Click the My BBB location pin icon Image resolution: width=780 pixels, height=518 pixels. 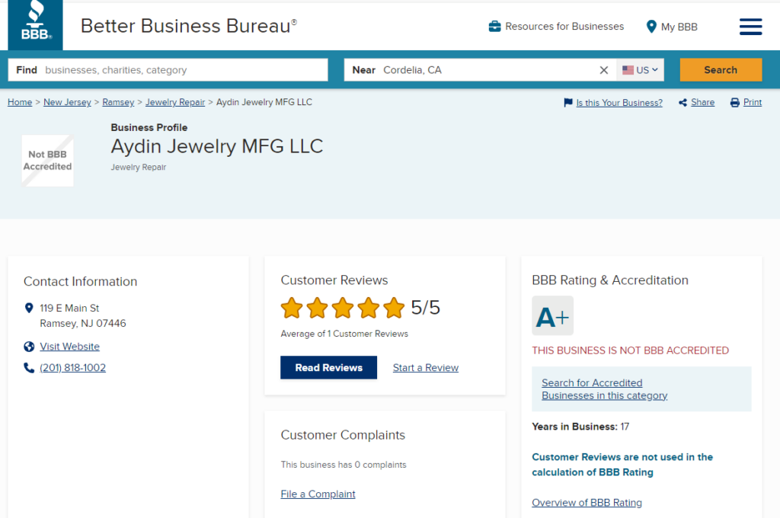tap(651, 27)
